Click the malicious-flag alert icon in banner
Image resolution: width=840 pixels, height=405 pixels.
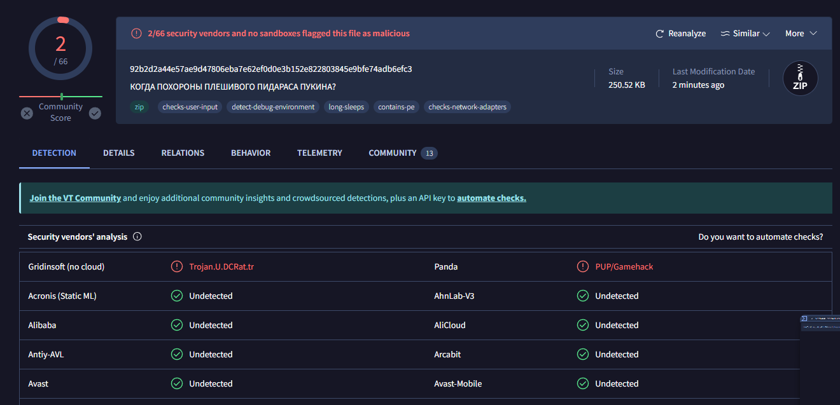coord(136,34)
